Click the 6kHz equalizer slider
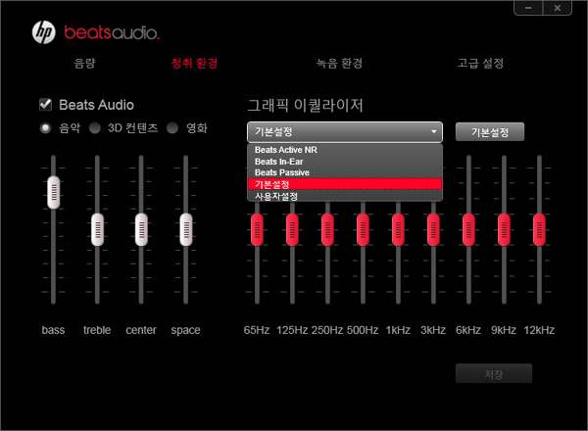This screenshot has height=431, width=588. click(468, 230)
